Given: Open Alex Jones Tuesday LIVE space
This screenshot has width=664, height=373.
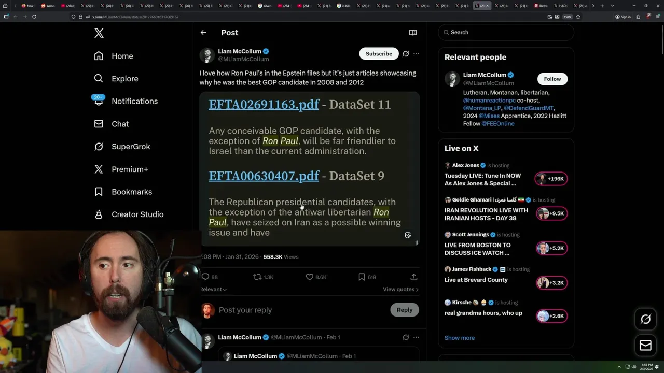Looking at the screenshot, I should click(x=482, y=179).
